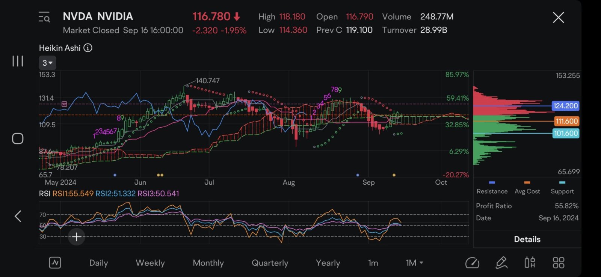Go back using left chevron
601x277 pixels.
[x=18, y=216]
